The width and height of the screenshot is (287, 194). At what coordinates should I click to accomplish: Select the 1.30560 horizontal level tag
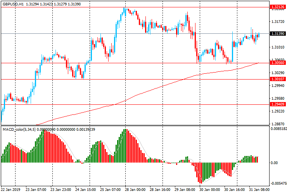pos(278,63)
